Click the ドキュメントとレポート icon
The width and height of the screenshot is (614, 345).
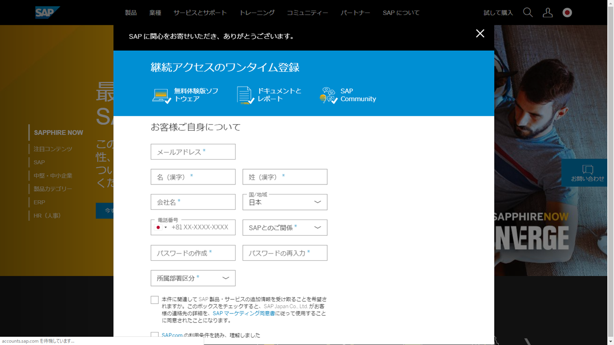coord(244,94)
